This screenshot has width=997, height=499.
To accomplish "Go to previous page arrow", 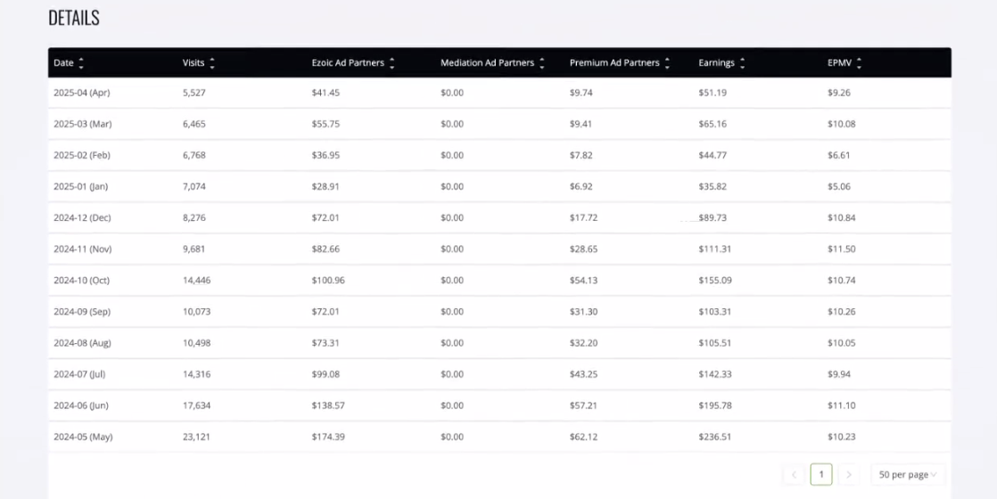I will (x=795, y=474).
